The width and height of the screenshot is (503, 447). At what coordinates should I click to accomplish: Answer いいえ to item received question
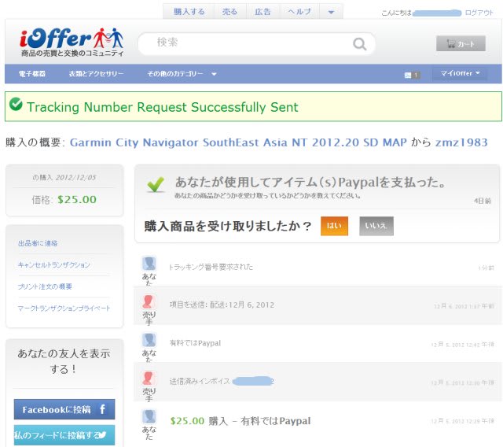point(376,226)
